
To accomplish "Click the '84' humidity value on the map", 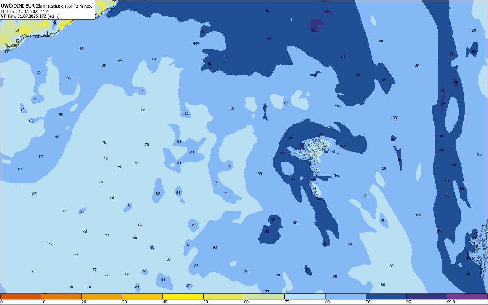I will point(154,59).
